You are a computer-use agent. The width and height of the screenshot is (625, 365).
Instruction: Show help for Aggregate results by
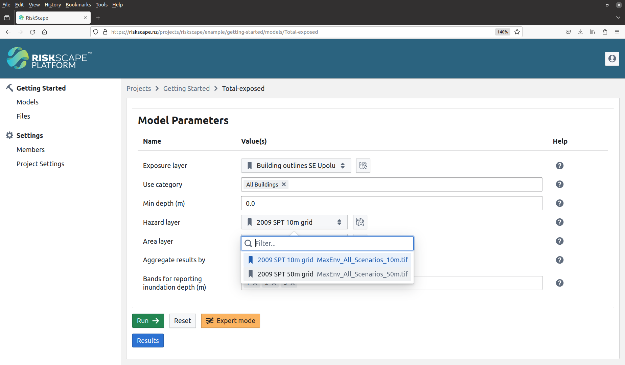pyautogui.click(x=560, y=260)
